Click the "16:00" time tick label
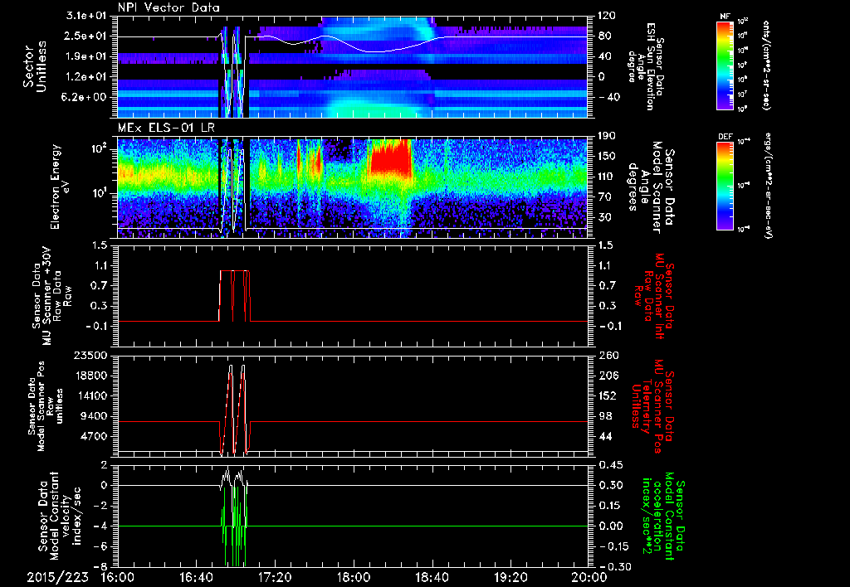The image size is (850, 587). click(x=118, y=578)
